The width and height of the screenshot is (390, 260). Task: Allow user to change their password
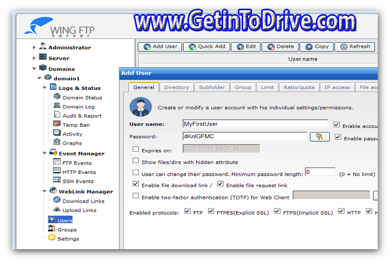pos(135,172)
